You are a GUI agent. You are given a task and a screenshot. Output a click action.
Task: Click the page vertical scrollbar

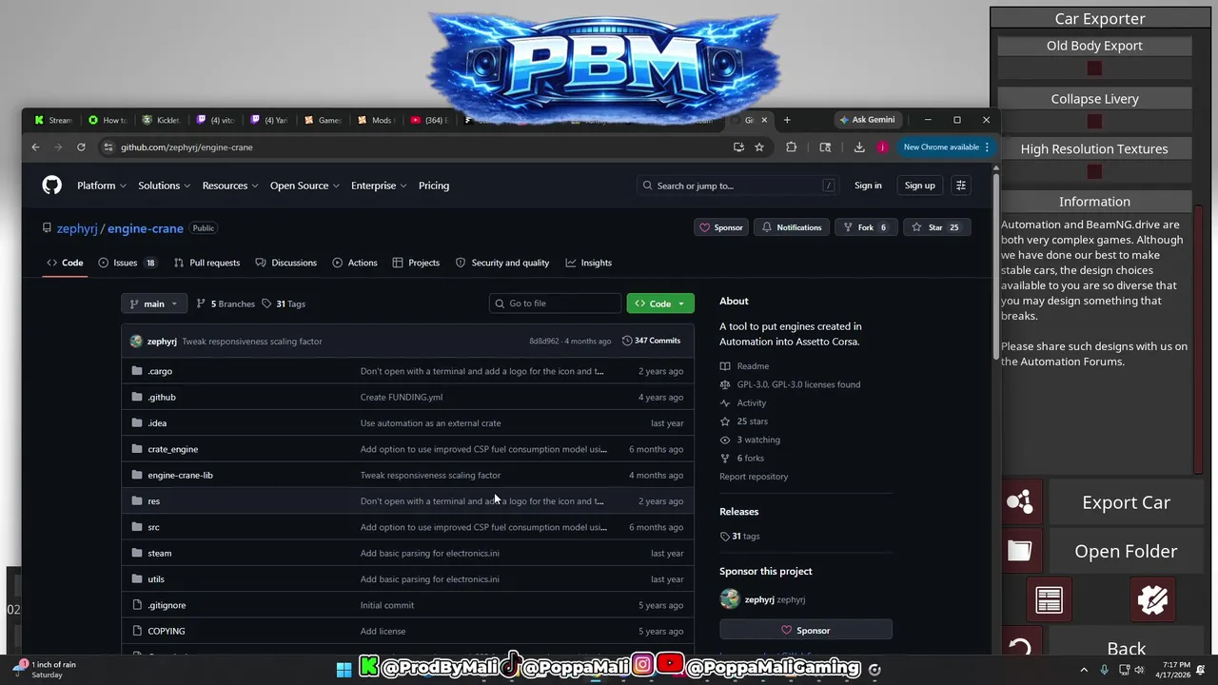(x=996, y=266)
